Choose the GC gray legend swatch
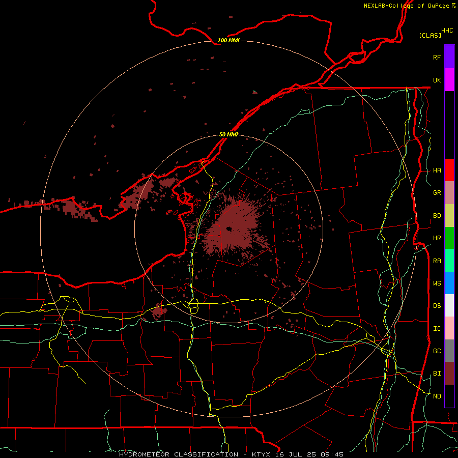This screenshot has height=458, width=458. click(449, 351)
